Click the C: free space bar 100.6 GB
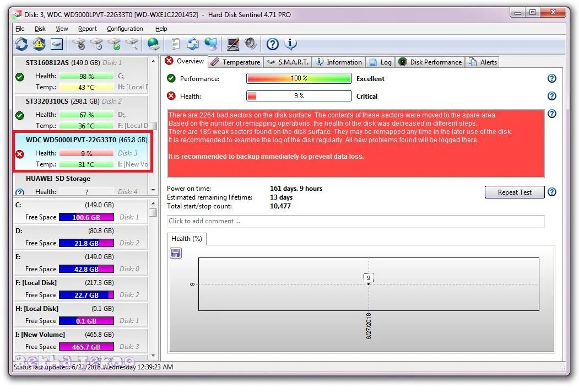Image resolution: width=579 pixels, height=392 pixels. [86, 217]
